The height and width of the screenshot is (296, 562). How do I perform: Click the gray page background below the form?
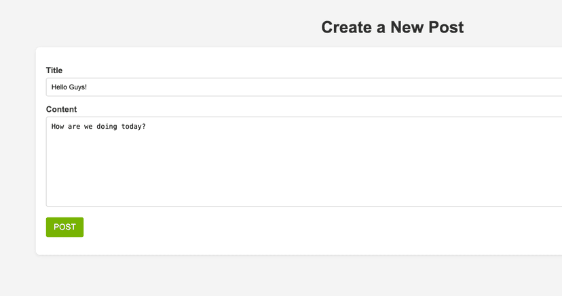pos(271,278)
